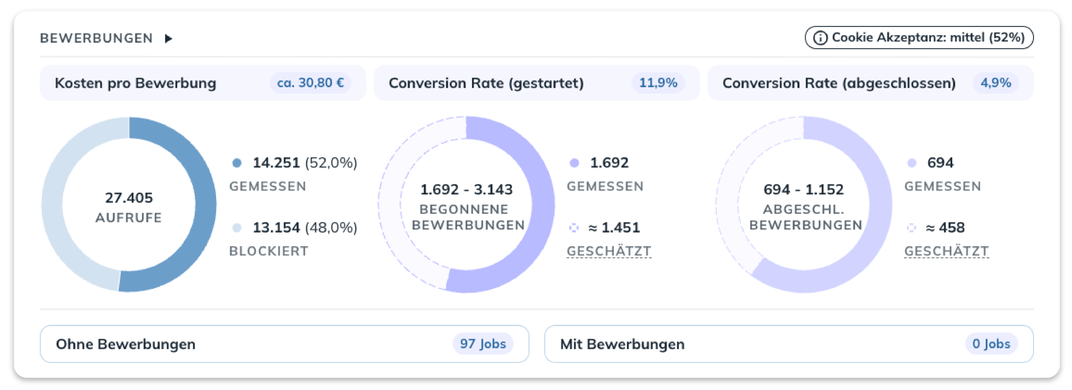
Task: Expand the Ohne Bewerbungen section
Action: pyautogui.click(x=126, y=344)
